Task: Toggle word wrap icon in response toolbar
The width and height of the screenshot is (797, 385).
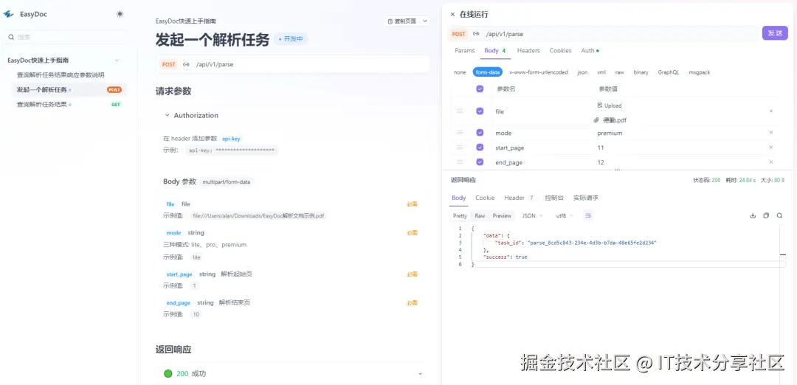Action: [x=588, y=216]
